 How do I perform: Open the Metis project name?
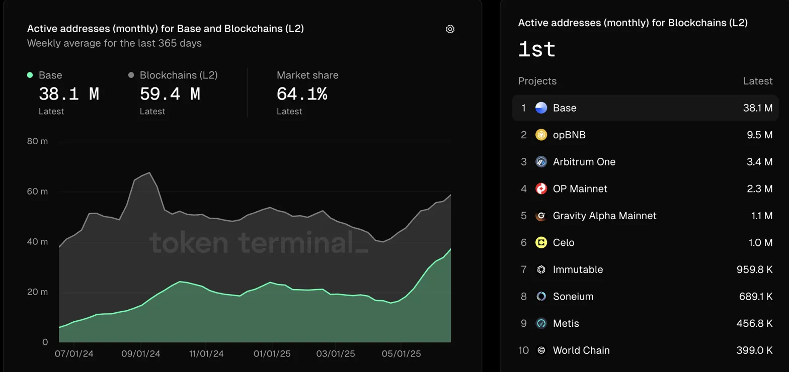click(566, 323)
